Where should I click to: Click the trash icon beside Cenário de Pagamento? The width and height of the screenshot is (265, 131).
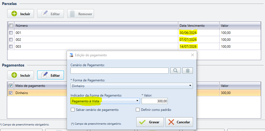(188, 71)
